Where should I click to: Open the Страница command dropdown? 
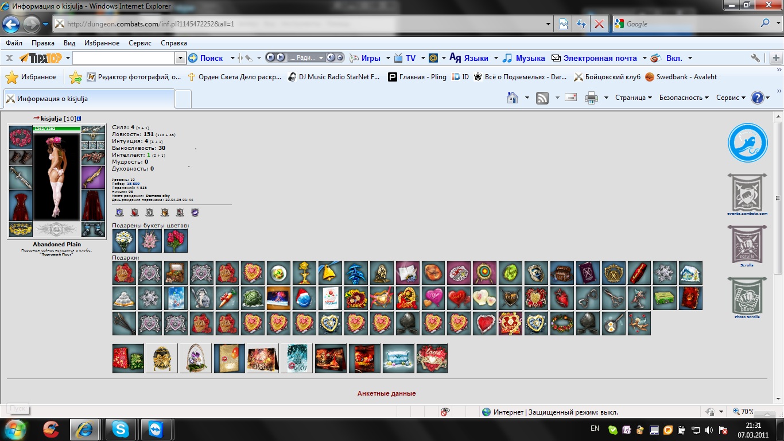point(634,98)
